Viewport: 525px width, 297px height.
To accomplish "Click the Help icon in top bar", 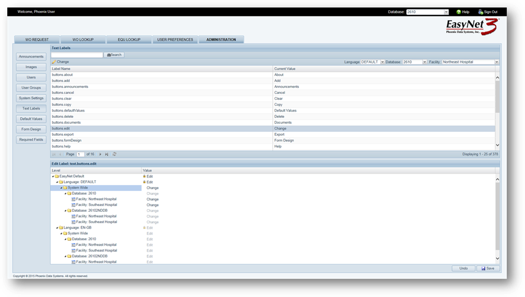I will 458,12.
